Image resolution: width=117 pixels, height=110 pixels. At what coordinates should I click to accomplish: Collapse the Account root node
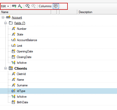[3, 17]
